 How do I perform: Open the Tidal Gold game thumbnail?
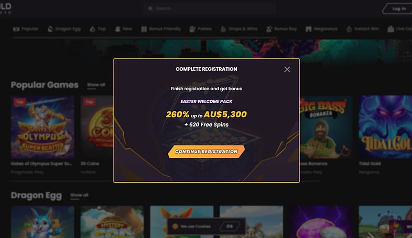pyautogui.click(x=385, y=127)
